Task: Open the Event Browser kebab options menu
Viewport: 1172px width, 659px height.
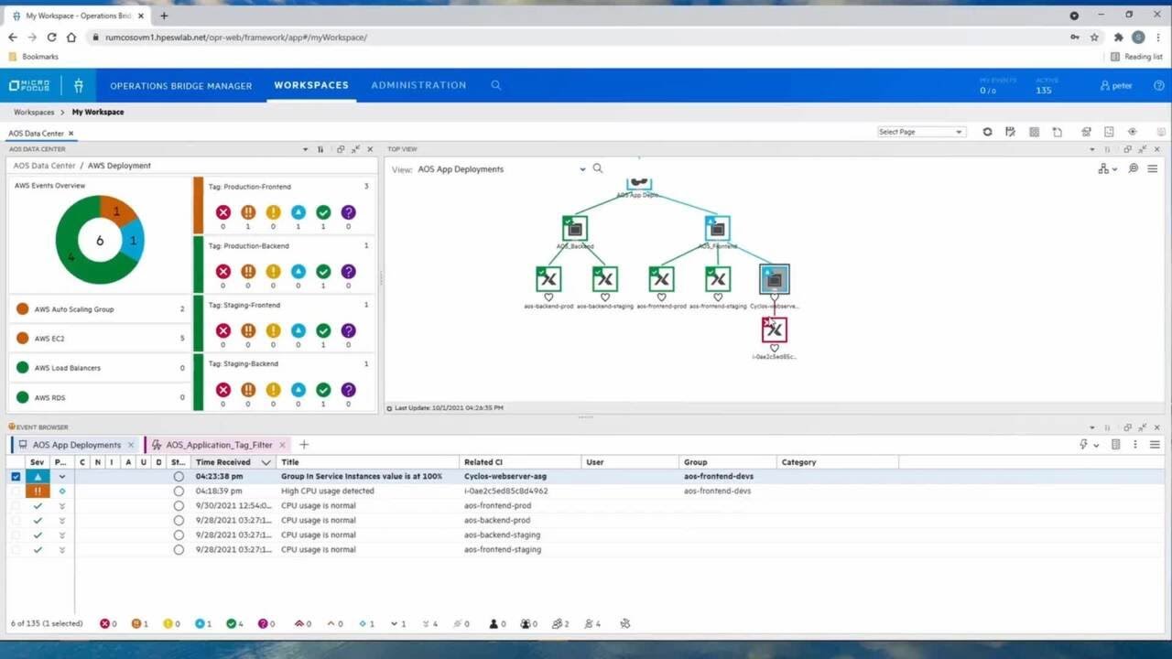Action: point(1135,445)
